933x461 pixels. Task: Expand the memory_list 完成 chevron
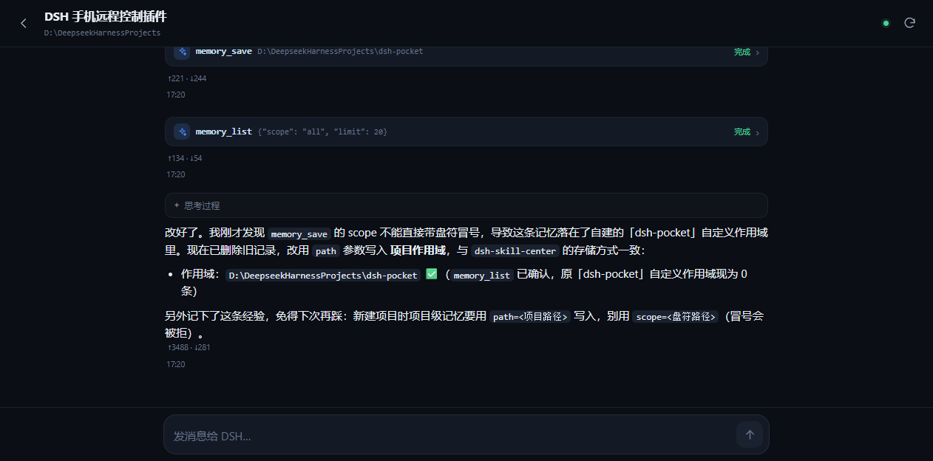pos(758,132)
